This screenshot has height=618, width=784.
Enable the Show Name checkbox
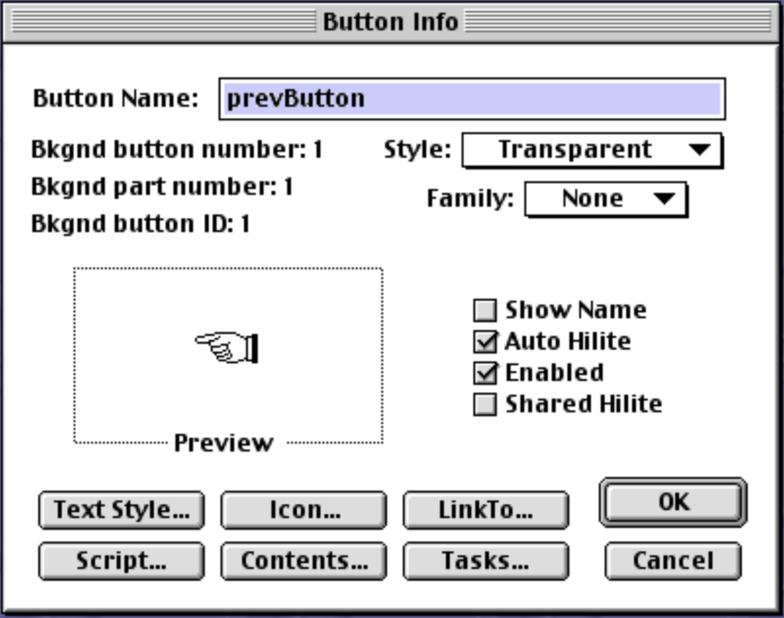pos(483,310)
